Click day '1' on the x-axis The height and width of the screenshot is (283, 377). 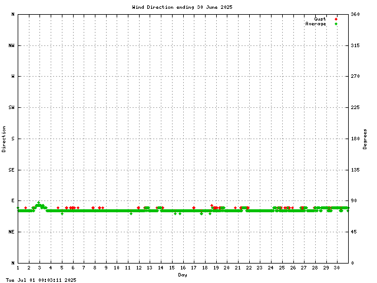[18, 268]
